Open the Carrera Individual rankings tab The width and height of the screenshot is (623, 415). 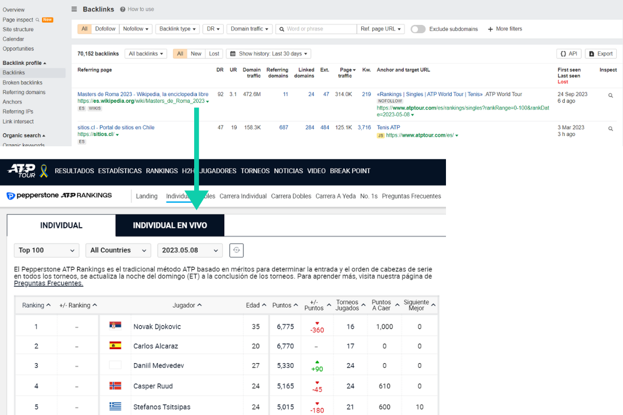click(x=243, y=196)
